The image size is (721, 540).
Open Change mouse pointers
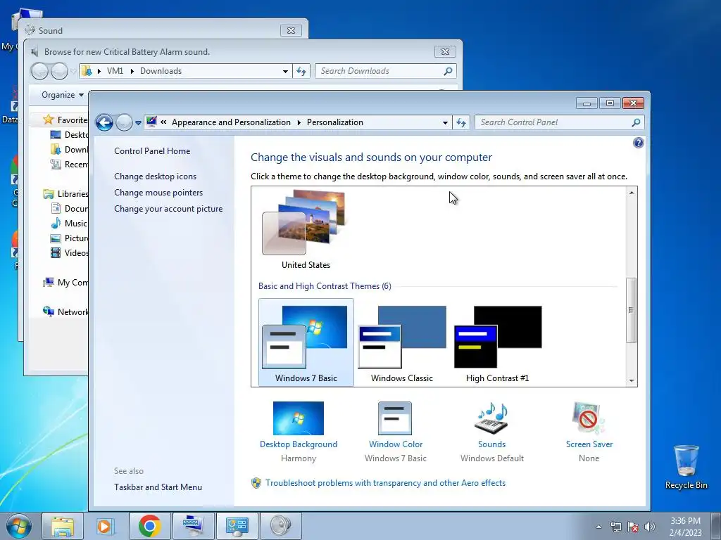pyautogui.click(x=158, y=193)
